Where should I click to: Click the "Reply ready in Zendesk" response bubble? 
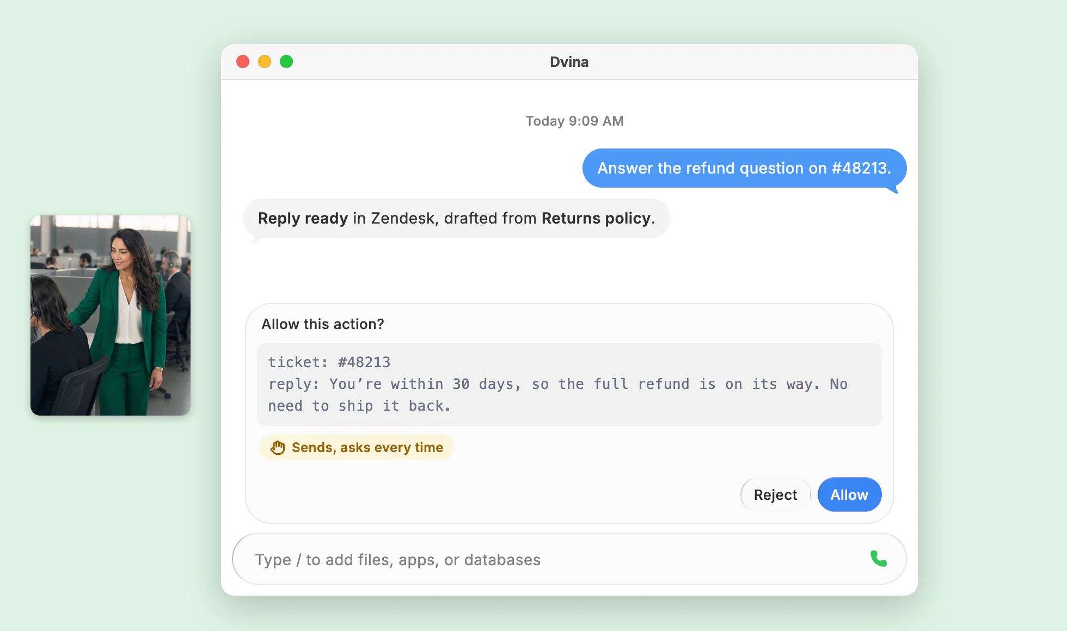(456, 218)
